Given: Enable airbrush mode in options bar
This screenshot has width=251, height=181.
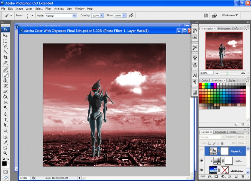Looking at the screenshot, I should [x=131, y=16].
